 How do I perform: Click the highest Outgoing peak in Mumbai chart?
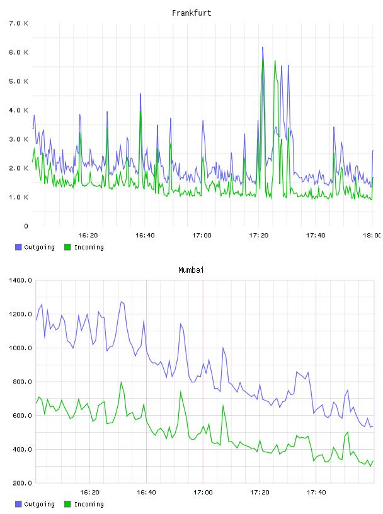(x=122, y=302)
